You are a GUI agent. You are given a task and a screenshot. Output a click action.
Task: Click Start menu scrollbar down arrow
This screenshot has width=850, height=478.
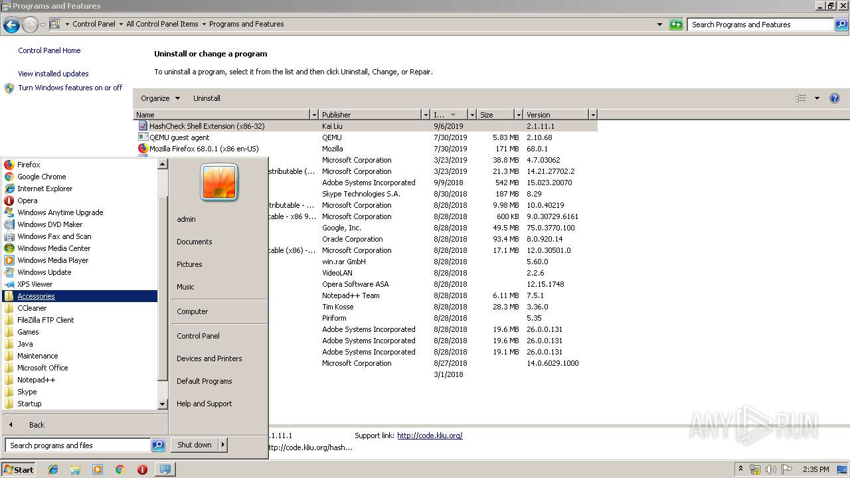[162, 404]
